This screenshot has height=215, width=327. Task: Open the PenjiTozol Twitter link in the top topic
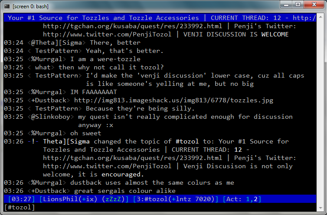pos(107,34)
